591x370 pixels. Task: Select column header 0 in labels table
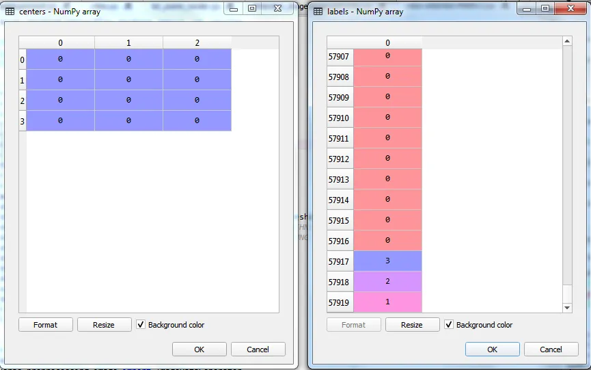tap(387, 42)
